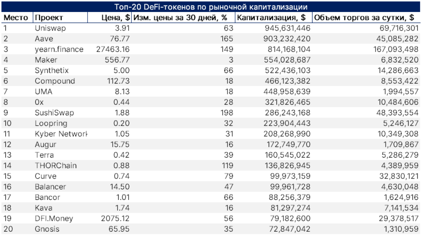Click the 'Augur' project cell
This screenshot has height=235, width=423.
[x=45, y=144]
